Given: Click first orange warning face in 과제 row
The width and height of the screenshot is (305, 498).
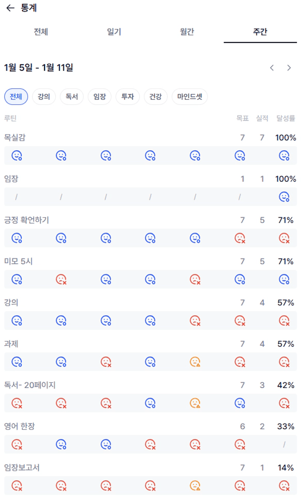Looking at the screenshot, I should 195,362.
